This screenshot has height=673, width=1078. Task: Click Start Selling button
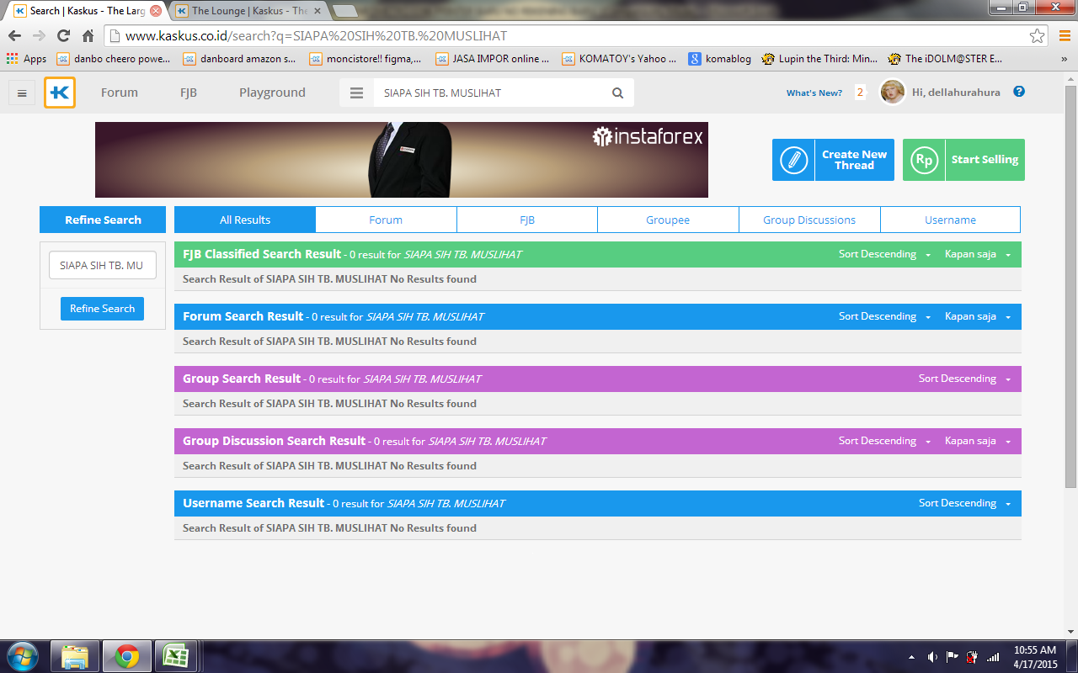pos(963,160)
